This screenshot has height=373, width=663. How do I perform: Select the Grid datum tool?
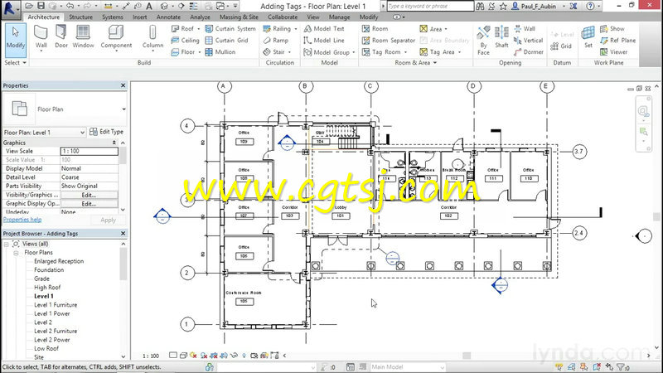(561, 46)
